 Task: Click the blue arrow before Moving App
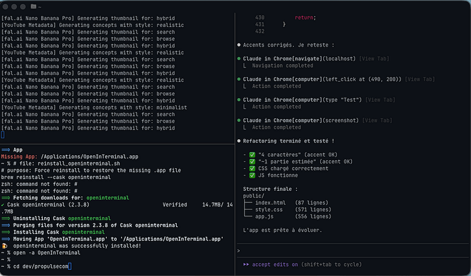[x=6, y=239]
